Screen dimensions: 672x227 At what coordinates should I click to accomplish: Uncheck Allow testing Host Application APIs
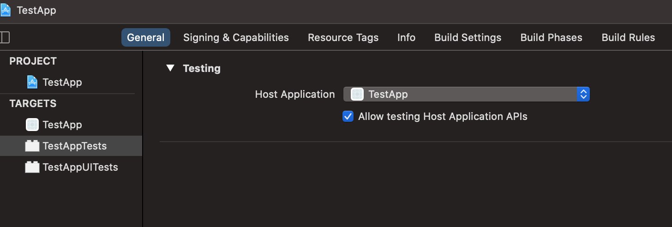point(348,116)
